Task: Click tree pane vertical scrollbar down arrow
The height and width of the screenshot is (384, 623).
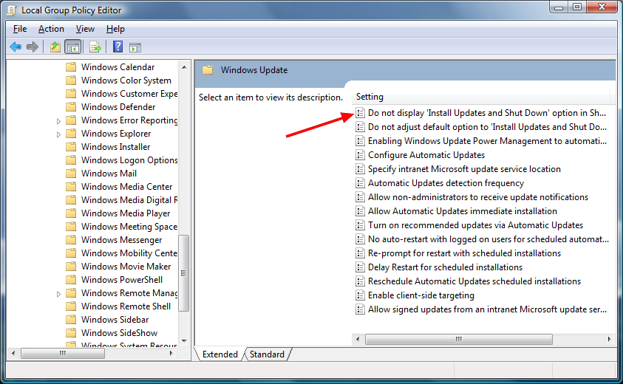Action: pyautogui.click(x=184, y=340)
